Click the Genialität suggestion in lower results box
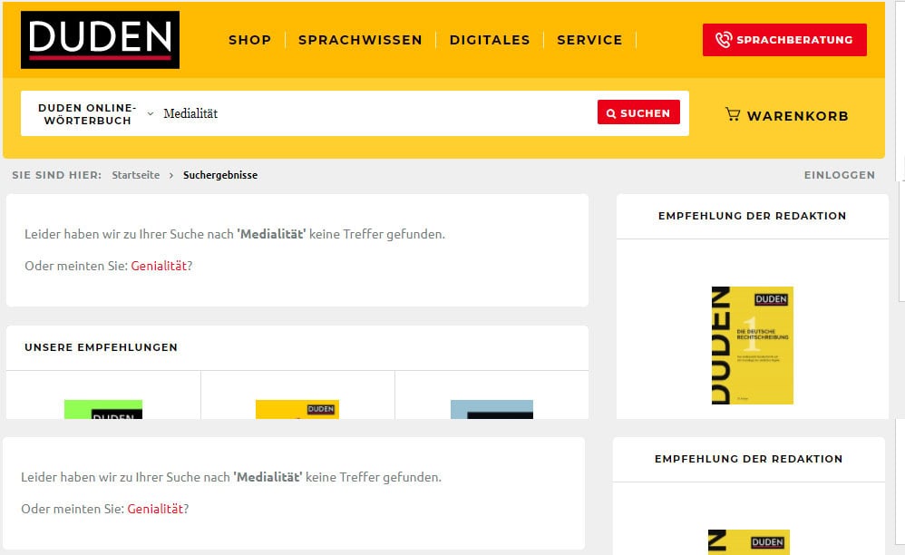Screen dimensions: 905x555 [155, 509]
